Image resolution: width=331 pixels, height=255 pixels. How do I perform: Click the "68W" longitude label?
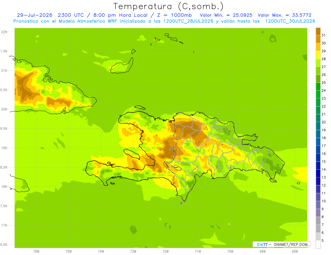coord(295,251)
